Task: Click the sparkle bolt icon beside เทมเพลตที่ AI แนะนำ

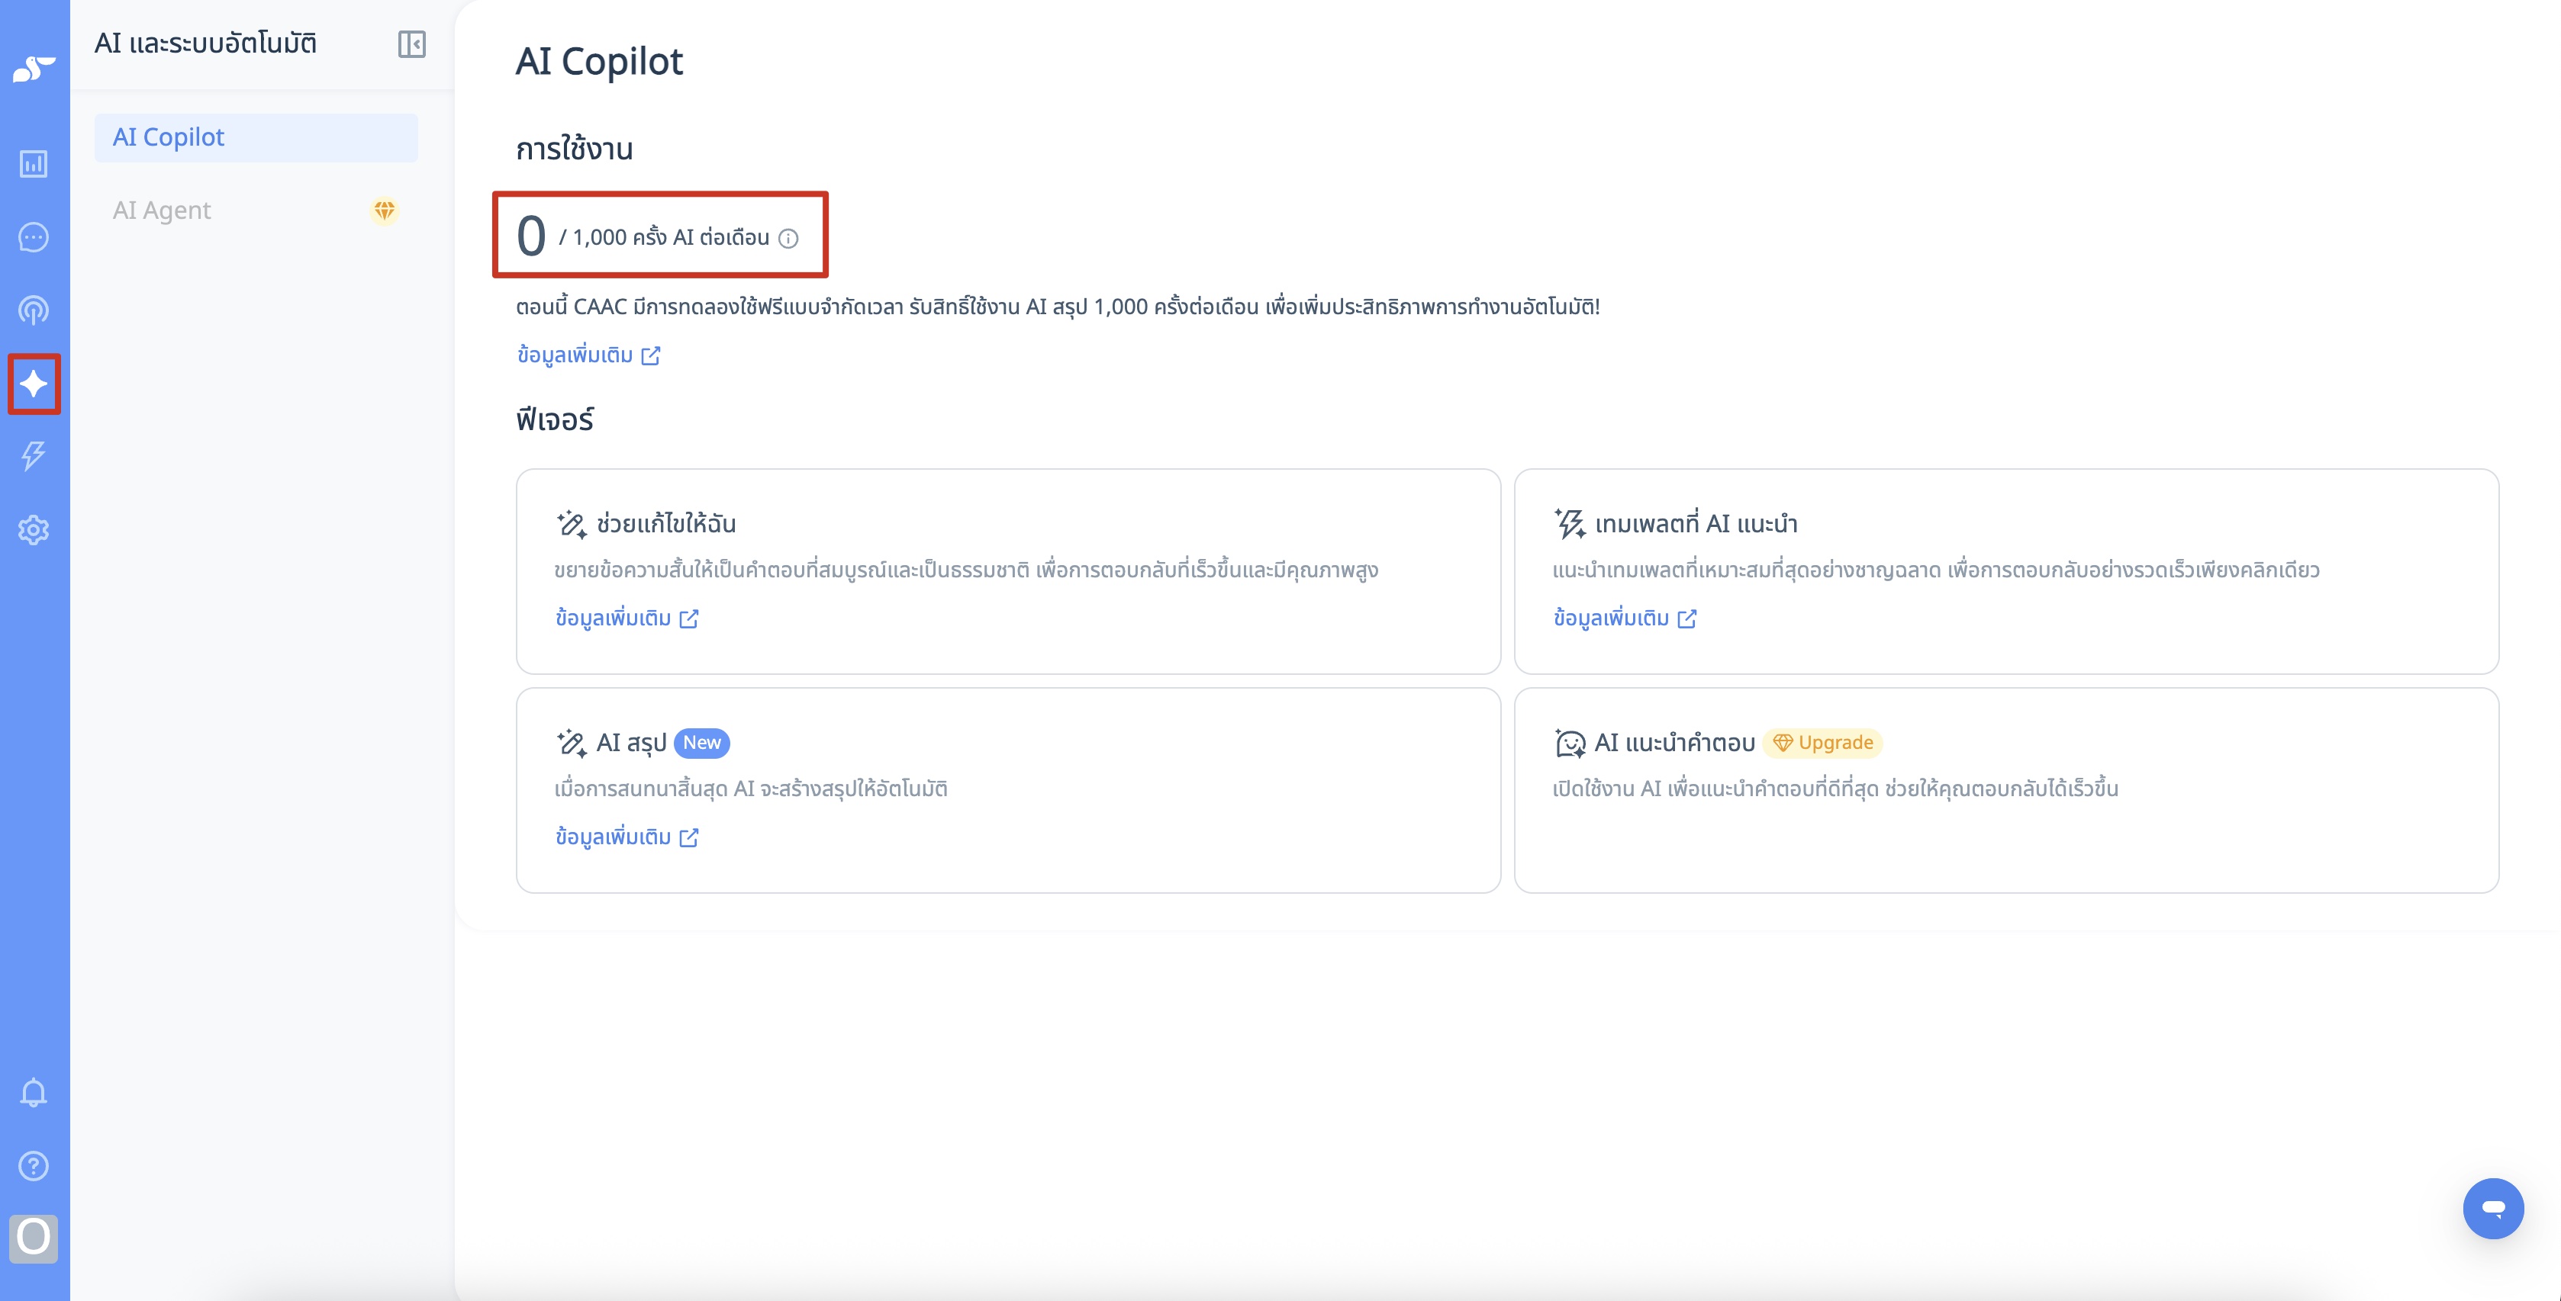Action: pos(1570,524)
